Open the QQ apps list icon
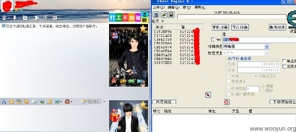The image size is (296, 132). [x=55, y=18]
